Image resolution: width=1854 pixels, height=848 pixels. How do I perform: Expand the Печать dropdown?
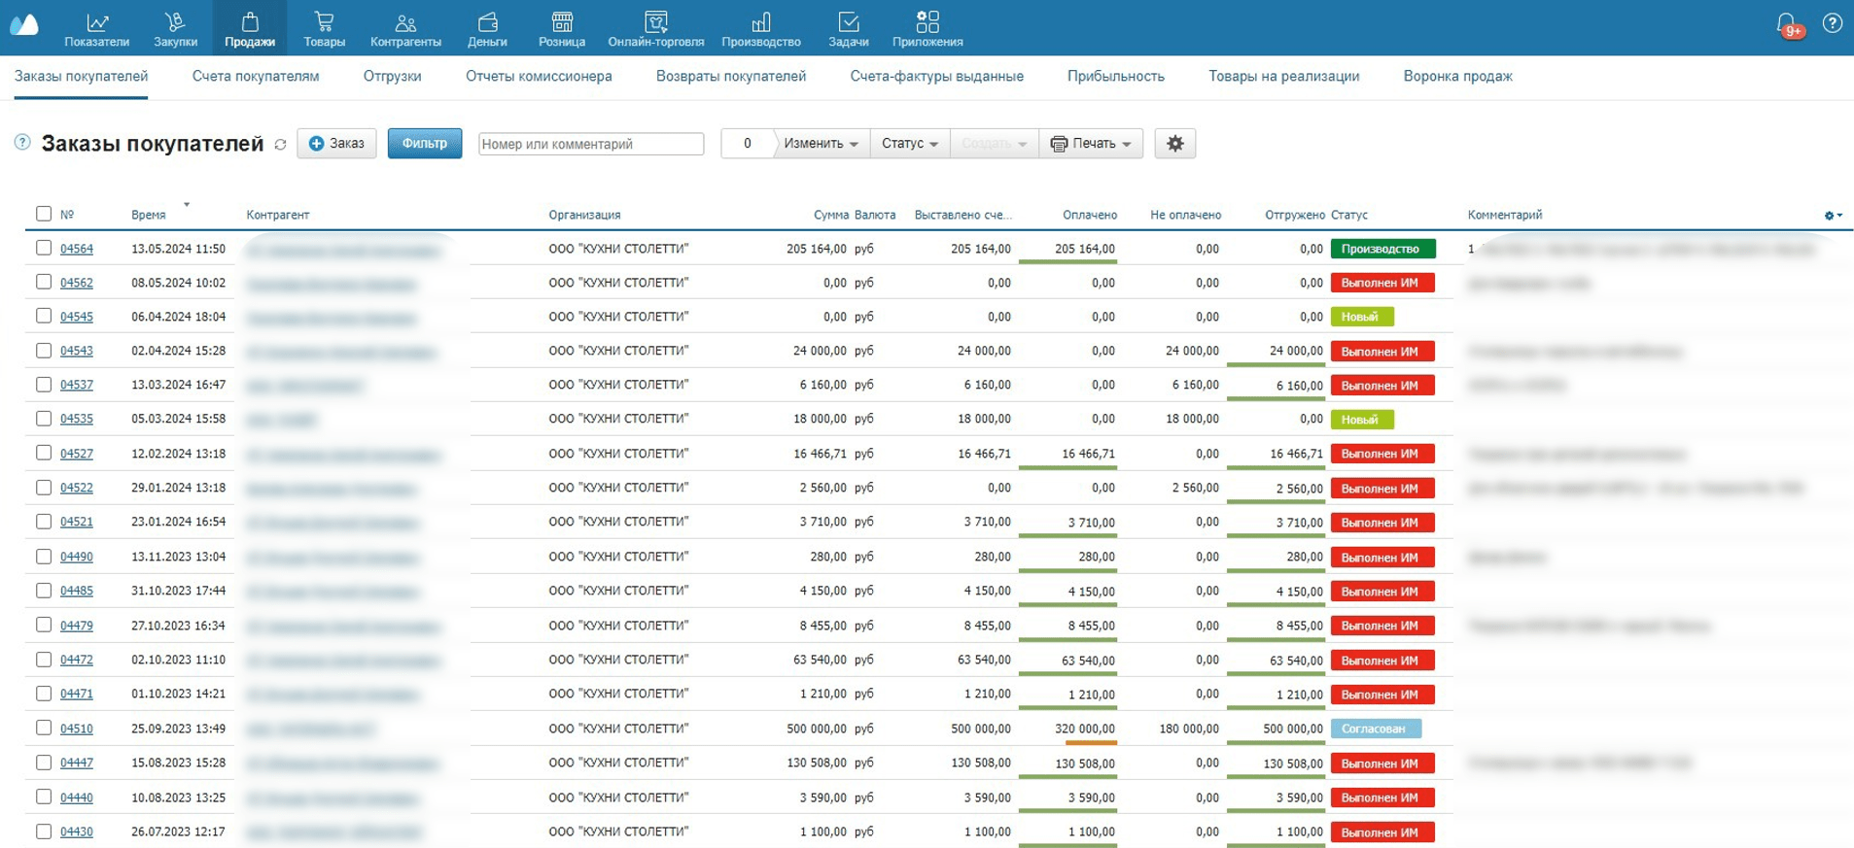tap(1091, 144)
